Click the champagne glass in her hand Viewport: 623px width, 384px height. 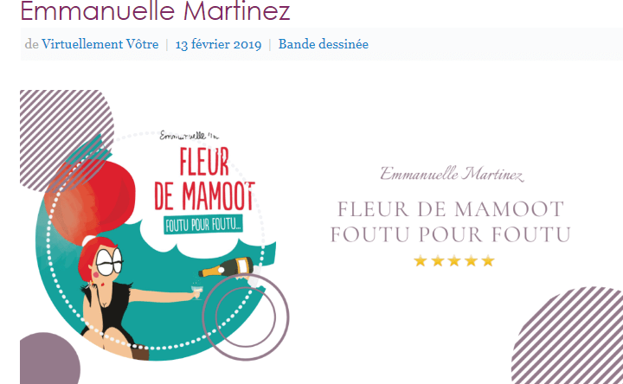[196, 291]
